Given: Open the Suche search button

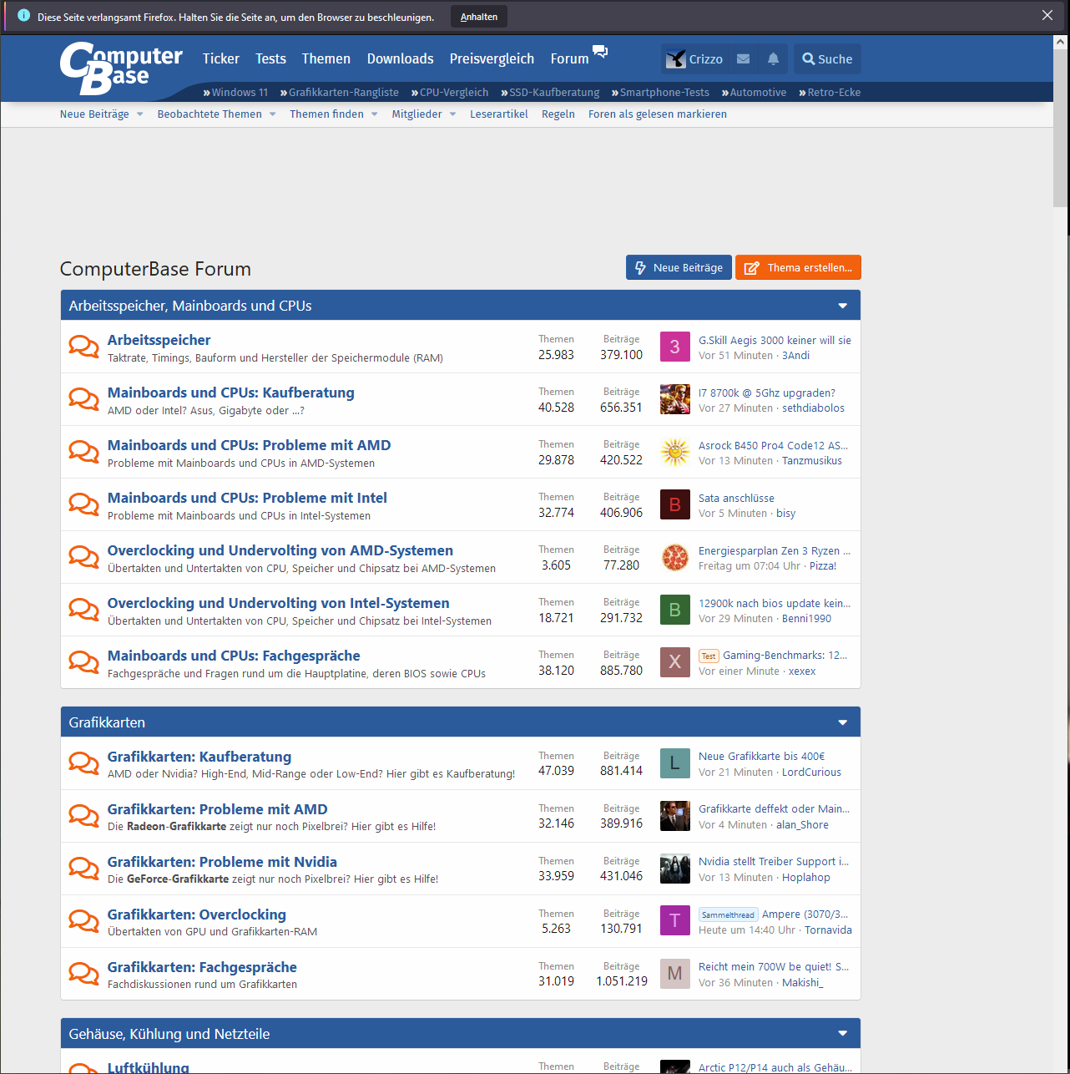Looking at the screenshot, I should pos(827,58).
